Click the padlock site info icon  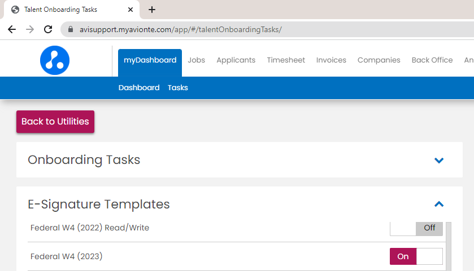point(71,29)
